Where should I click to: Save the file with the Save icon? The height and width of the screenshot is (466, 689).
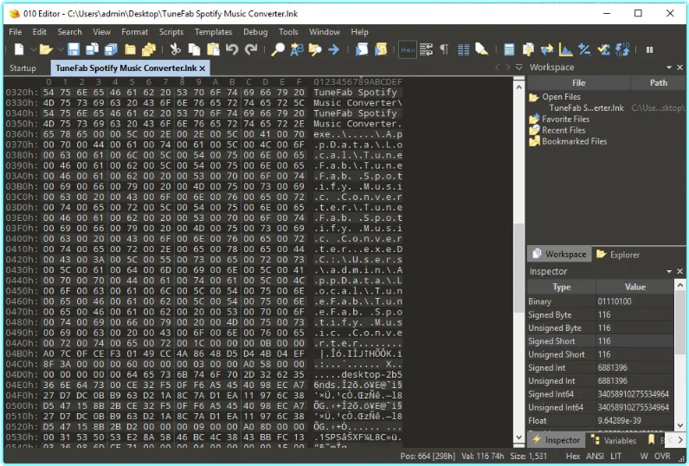tap(74, 49)
